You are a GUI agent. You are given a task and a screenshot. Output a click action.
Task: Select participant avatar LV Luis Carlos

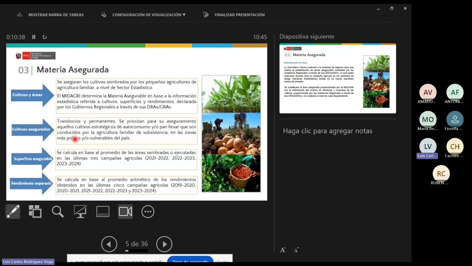[428, 146]
